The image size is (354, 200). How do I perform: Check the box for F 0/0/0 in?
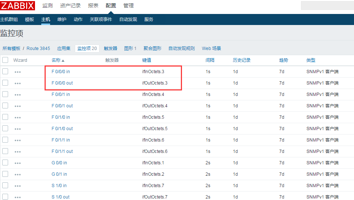click(5, 71)
